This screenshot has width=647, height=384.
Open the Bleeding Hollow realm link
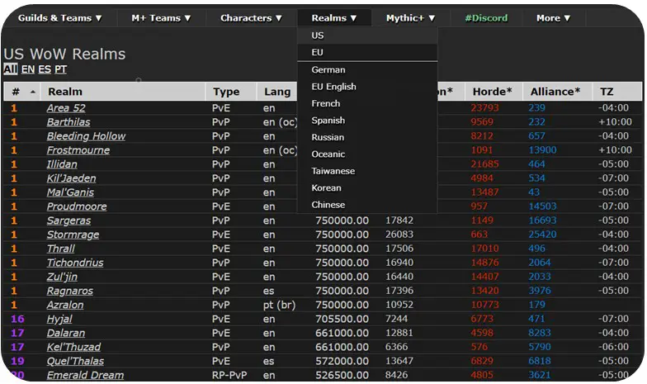[x=86, y=136]
